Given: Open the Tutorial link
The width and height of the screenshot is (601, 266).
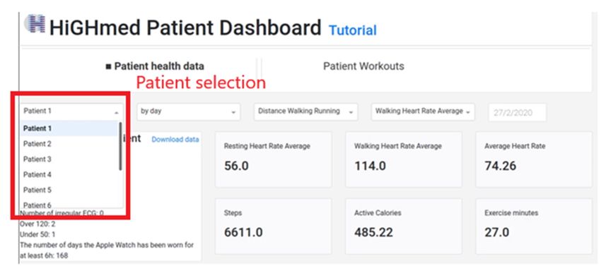Looking at the screenshot, I should 353,30.
